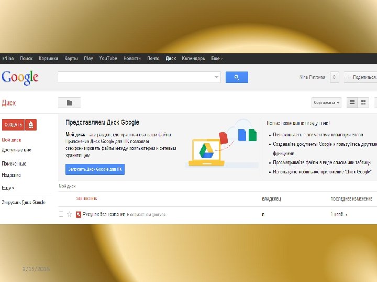Open Календарь in the top bar
Image resolution: width=377 pixels, height=282 pixels.
click(193, 58)
